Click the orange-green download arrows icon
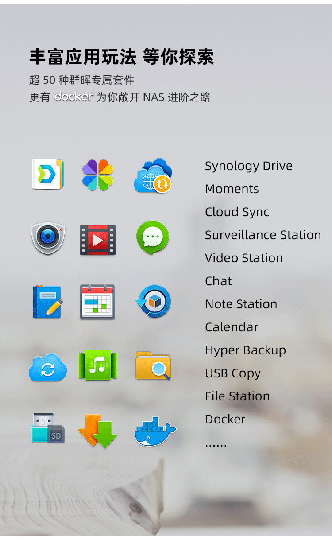The height and width of the screenshot is (540, 332). (x=98, y=431)
